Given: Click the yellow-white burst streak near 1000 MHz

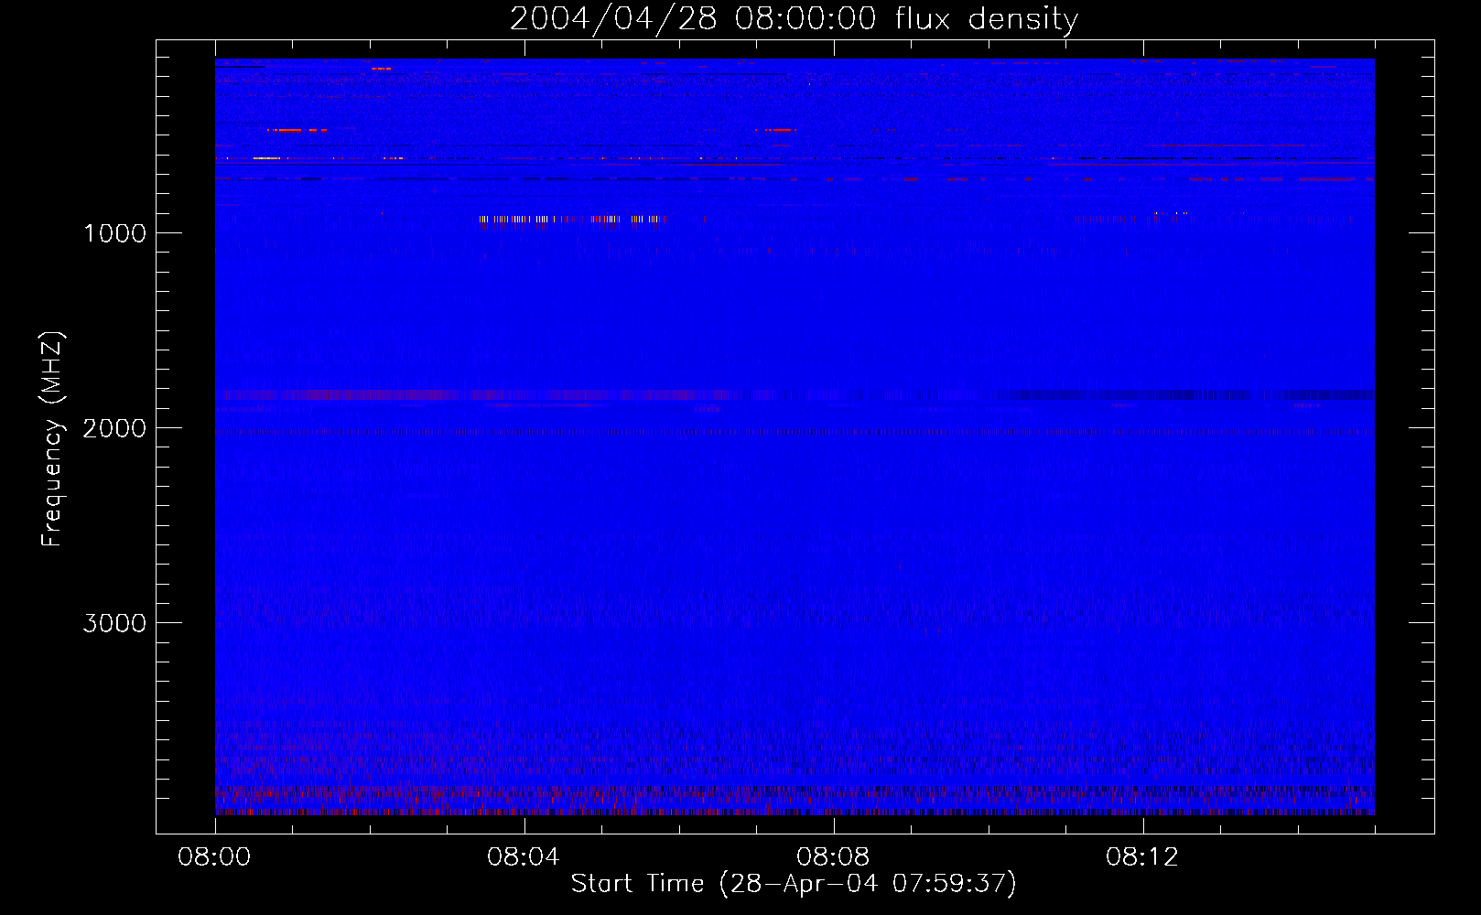Looking at the screenshot, I should [572, 219].
